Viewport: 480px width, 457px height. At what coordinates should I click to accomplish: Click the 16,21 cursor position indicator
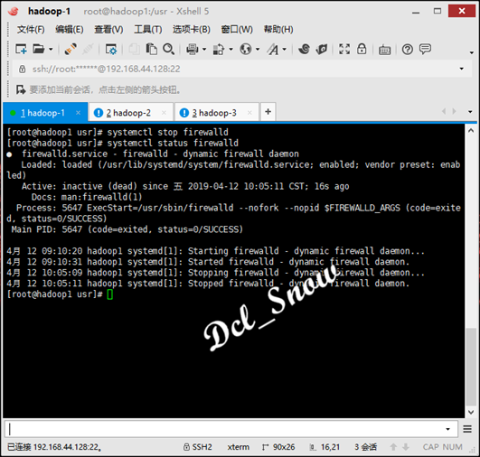coord(325,447)
